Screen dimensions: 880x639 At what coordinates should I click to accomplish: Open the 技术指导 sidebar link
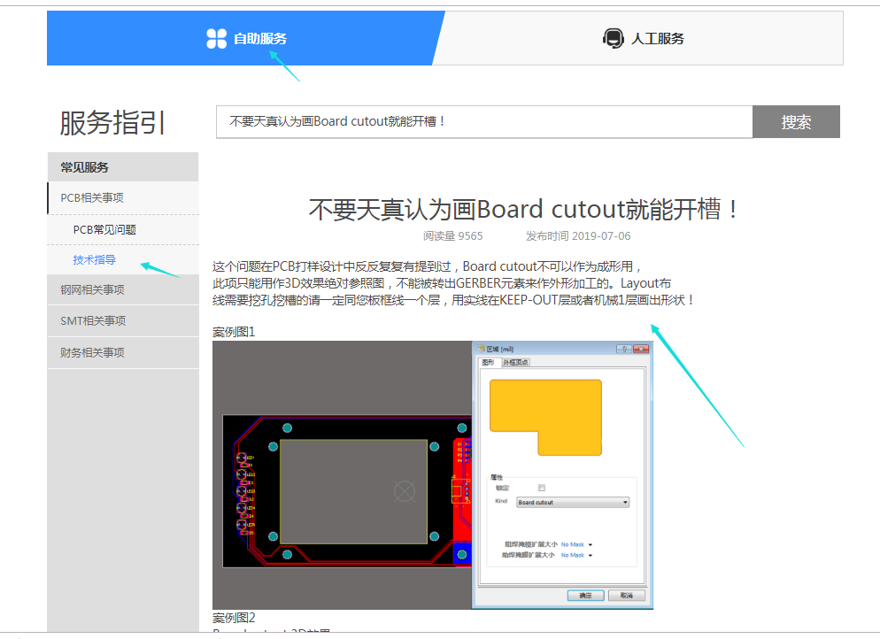(94, 260)
